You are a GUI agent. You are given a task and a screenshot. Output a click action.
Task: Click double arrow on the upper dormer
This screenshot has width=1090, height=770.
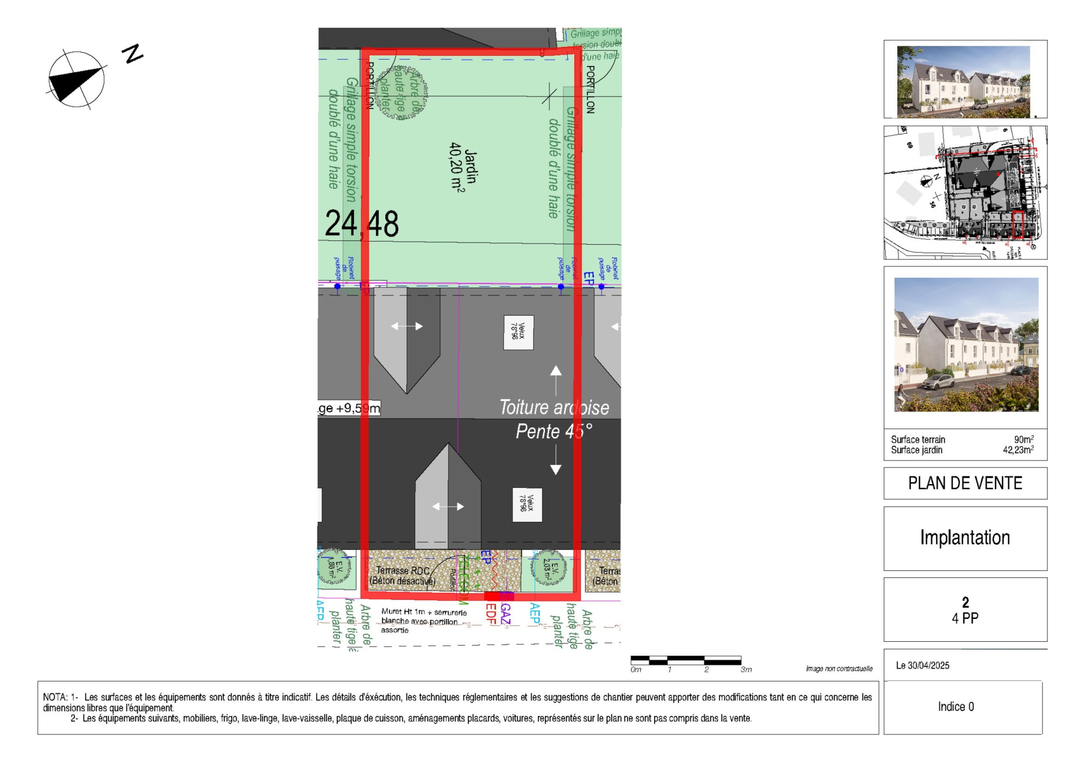coord(407,326)
